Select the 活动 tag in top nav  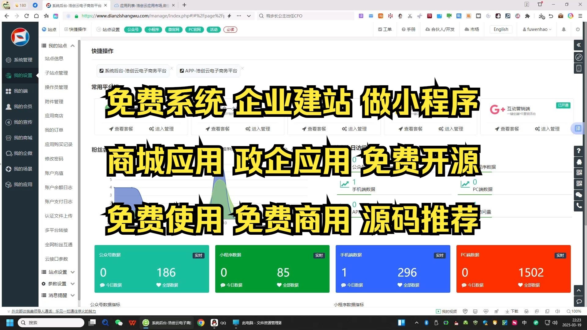tap(214, 30)
